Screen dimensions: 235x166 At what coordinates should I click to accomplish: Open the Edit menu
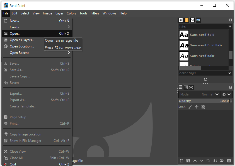point(14,13)
